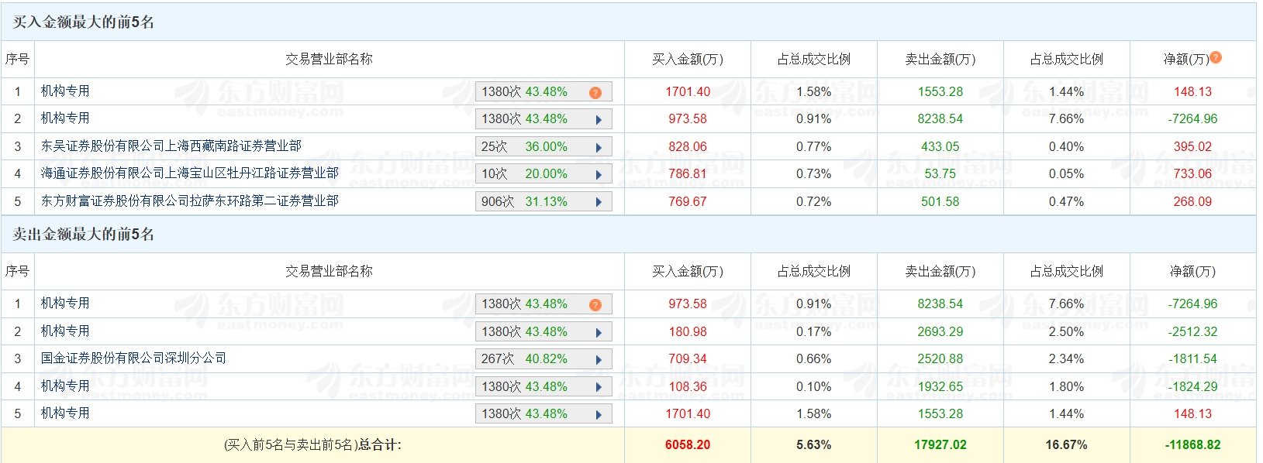Screen dimensions: 1263x463
Task: Click 卖出金额最大的前5名 section header
Action: (x=84, y=234)
